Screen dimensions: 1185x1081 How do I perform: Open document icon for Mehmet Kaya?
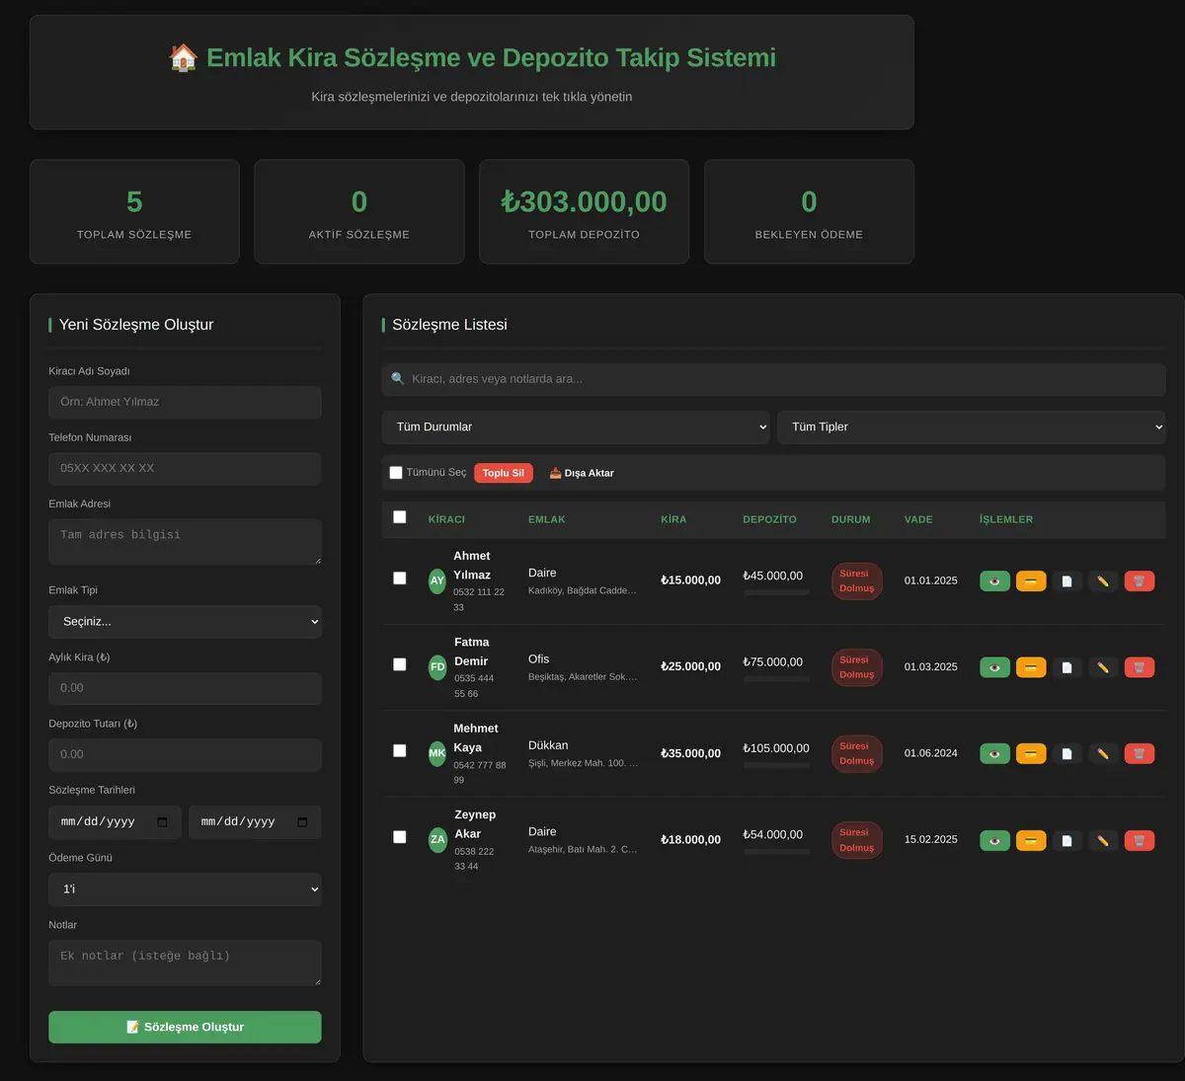click(1066, 753)
